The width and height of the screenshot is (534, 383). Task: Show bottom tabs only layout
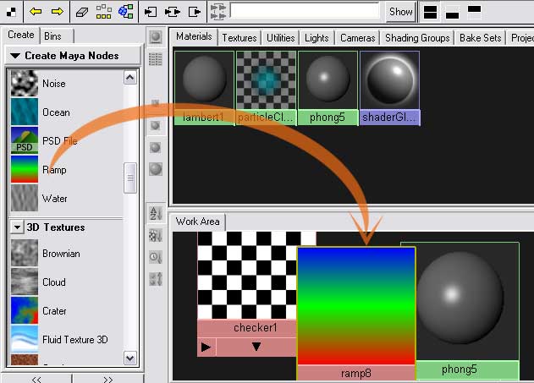[x=452, y=13]
